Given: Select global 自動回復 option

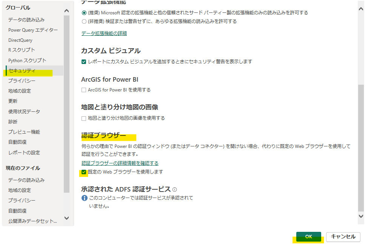Looking at the screenshot, I should [x=17, y=142].
